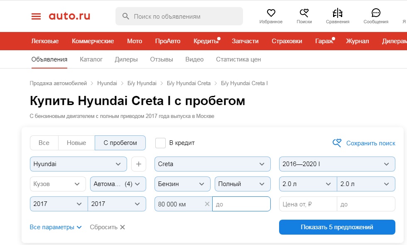Viewport: 407px width, 245px height.
Task: Select the Новые listings toggle
Action: [76, 143]
